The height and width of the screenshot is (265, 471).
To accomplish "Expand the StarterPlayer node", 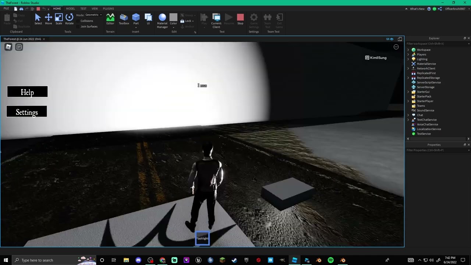I will (408, 101).
